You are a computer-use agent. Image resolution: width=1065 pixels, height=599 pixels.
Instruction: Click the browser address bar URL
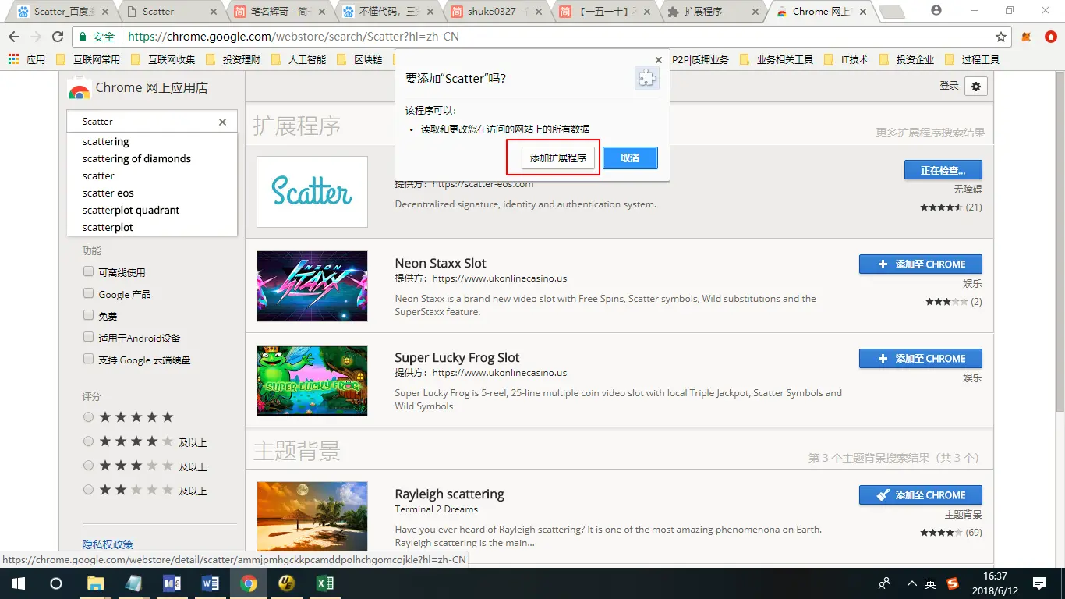295,37
